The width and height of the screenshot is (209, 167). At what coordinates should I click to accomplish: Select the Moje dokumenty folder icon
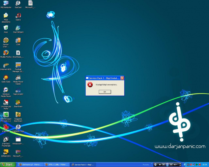(6, 18)
